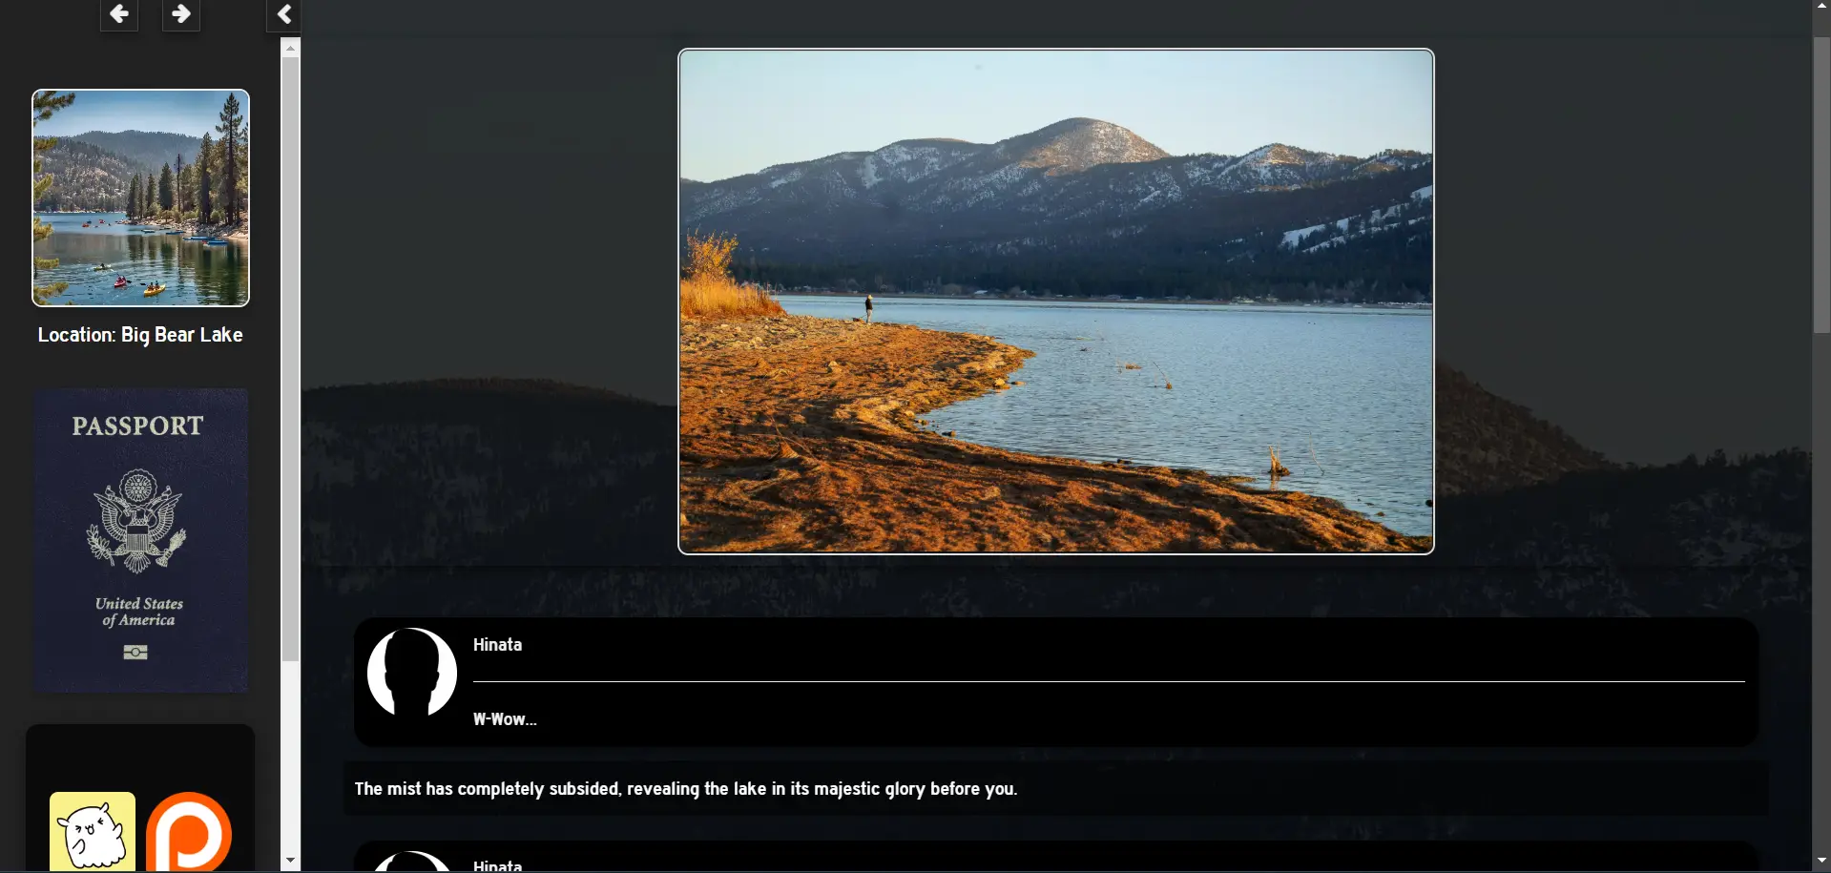Screen dimensions: 1831x873
Task: Click the yellow ghost icon
Action: pyautogui.click(x=93, y=831)
